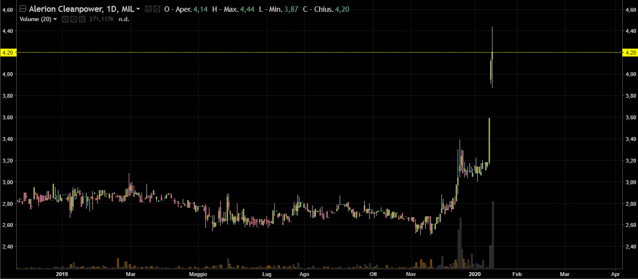This screenshot has height=279, width=638.
Task: Click the 2019 label on time axis
Action: (x=61, y=274)
